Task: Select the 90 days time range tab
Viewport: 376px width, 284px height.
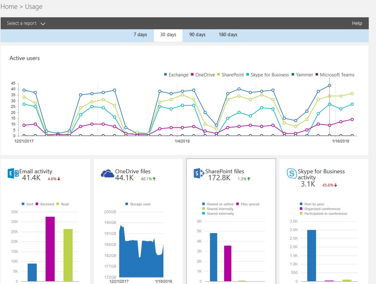Action: pyautogui.click(x=197, y=35)
